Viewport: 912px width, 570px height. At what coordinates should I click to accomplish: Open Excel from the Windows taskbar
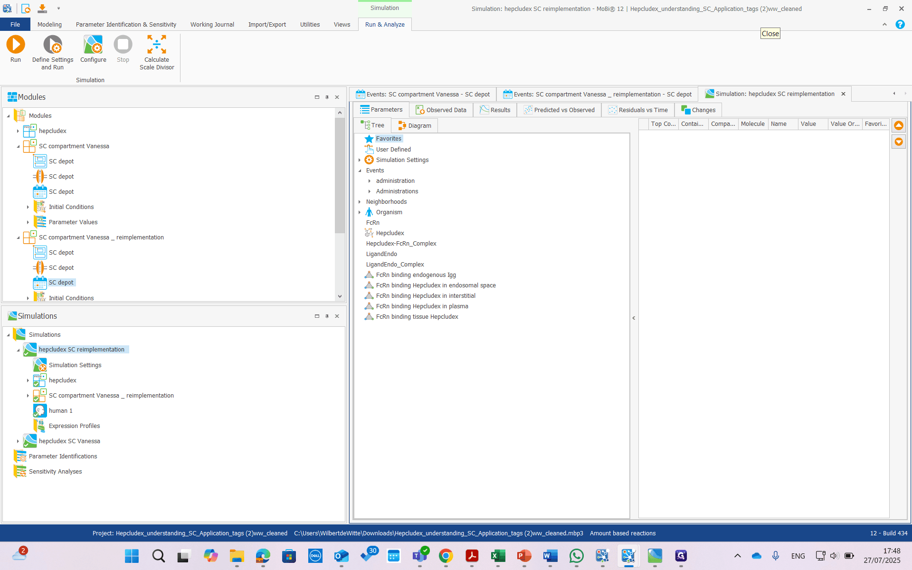coord(498,556)
